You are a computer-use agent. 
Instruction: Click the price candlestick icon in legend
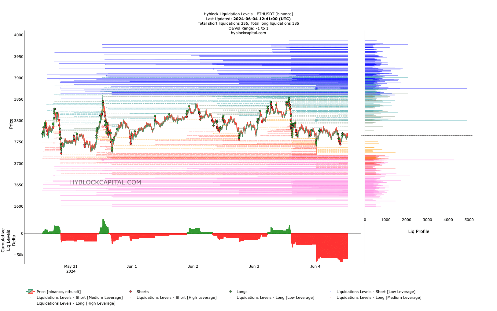point(30,292)
